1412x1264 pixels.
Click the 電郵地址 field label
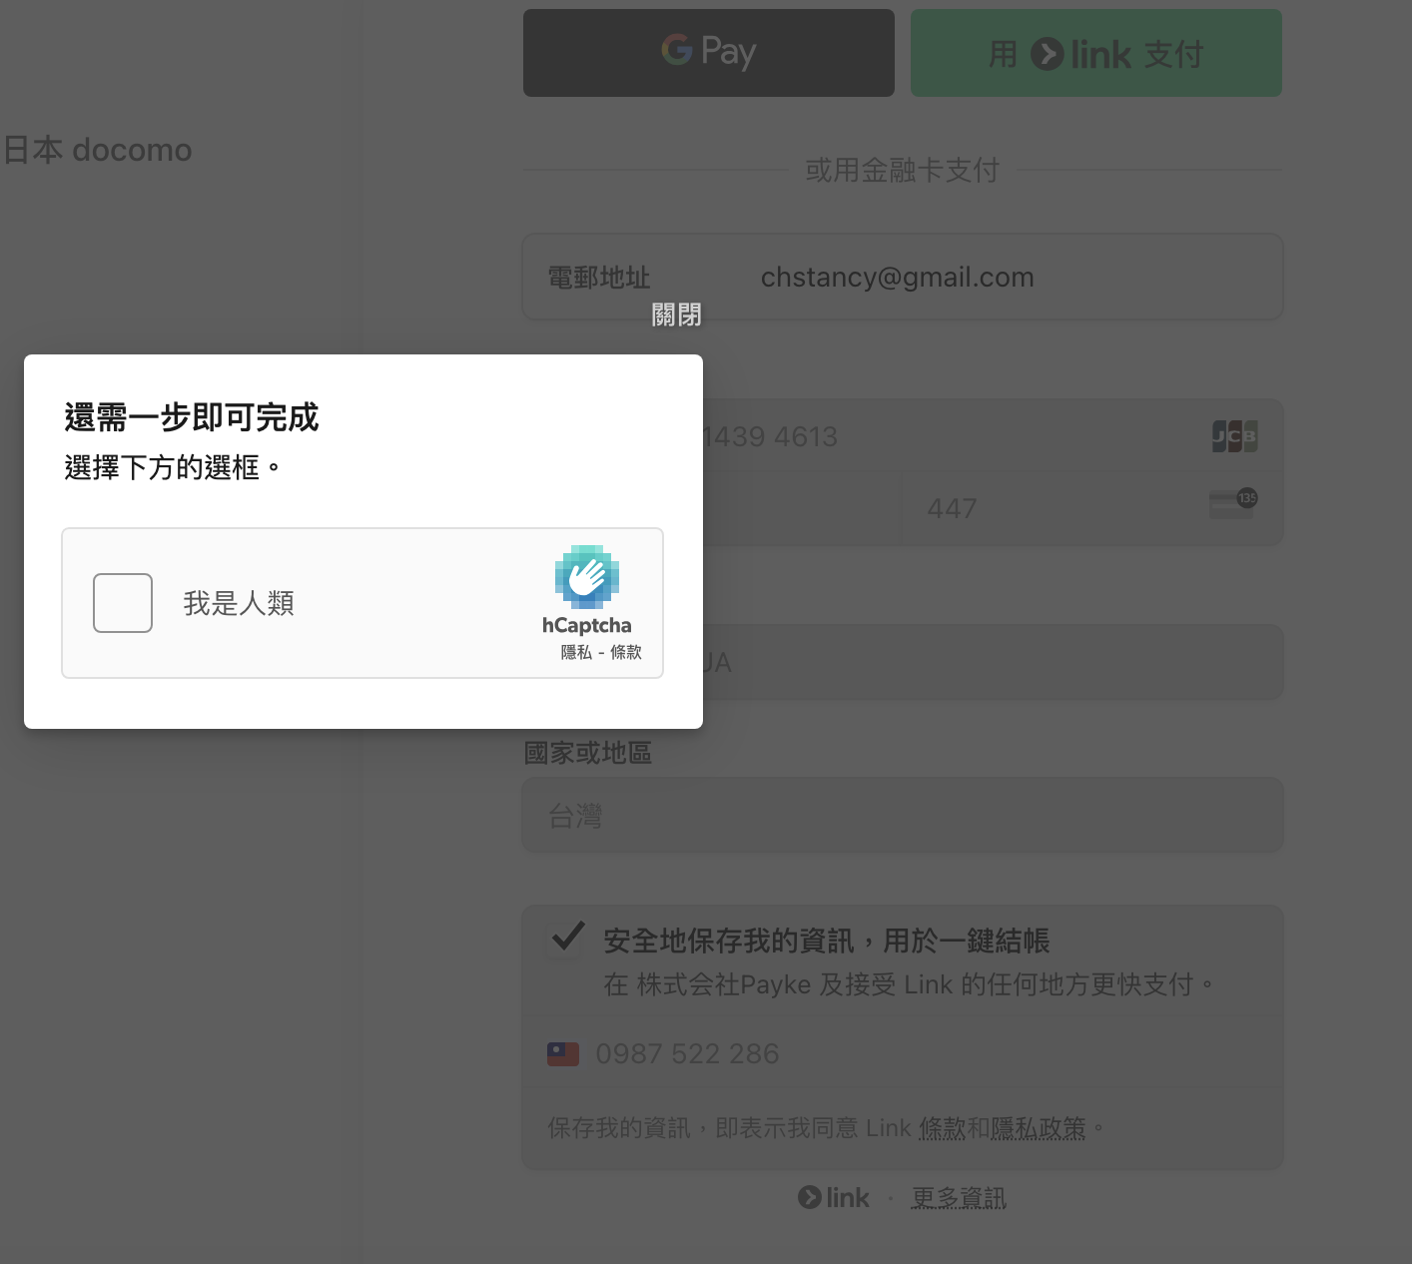599,277
